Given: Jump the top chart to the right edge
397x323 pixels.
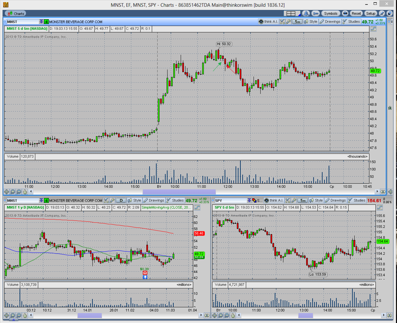Looking at the screenshot, I should [x=383, y=192].
